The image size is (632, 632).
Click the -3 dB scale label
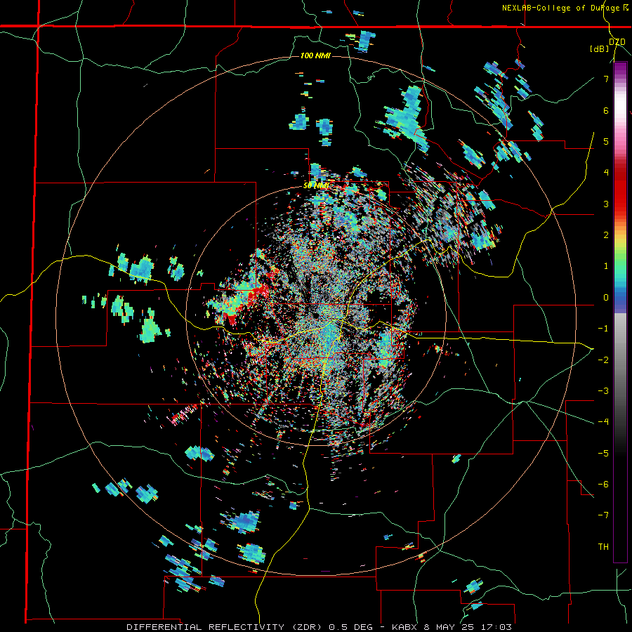[603, 390]
